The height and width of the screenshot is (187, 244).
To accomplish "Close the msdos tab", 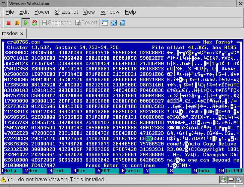I will pos(22,34).
